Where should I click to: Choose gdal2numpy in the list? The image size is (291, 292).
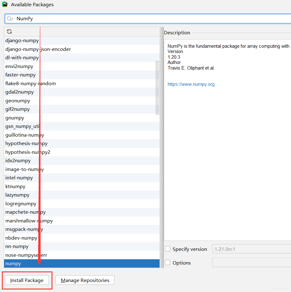point(82,92)
